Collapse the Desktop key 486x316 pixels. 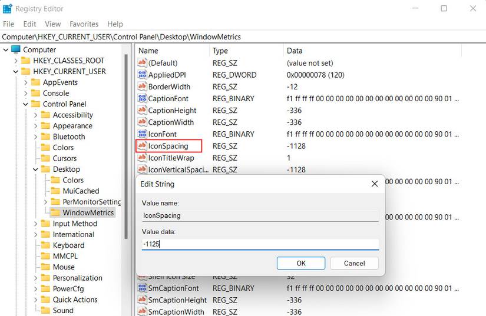coord(36,169)
